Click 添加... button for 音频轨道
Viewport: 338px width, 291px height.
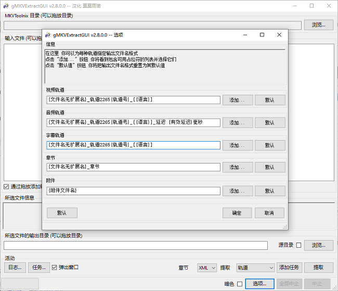238,123
